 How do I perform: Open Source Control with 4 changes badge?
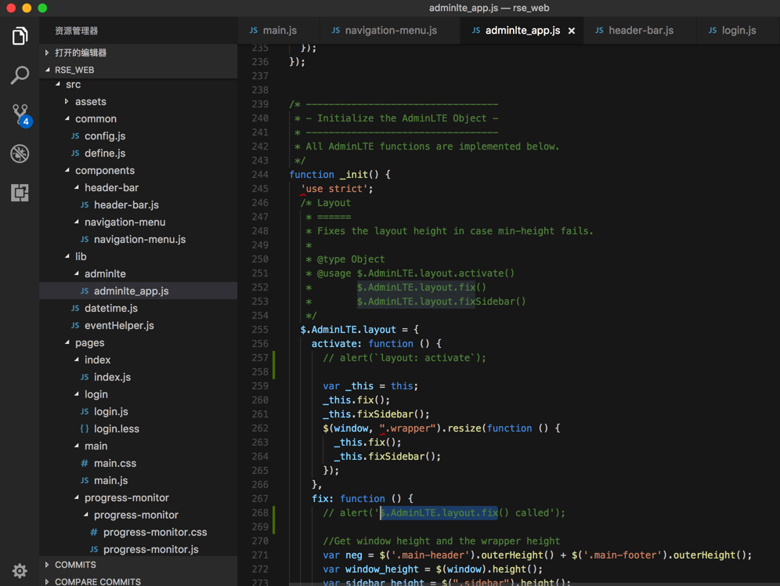pyautogui.click(x=20, y=114)
